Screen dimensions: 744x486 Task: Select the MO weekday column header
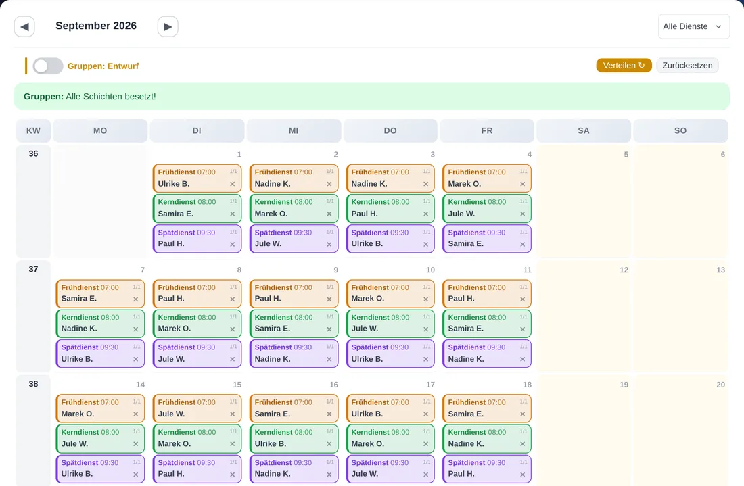pyautogui.click(x=100, y=131)
